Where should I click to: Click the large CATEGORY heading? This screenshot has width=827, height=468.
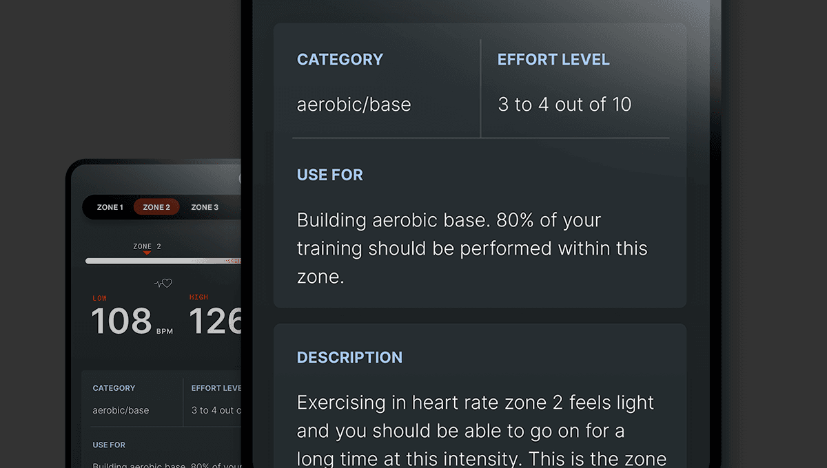pos(340,59)
